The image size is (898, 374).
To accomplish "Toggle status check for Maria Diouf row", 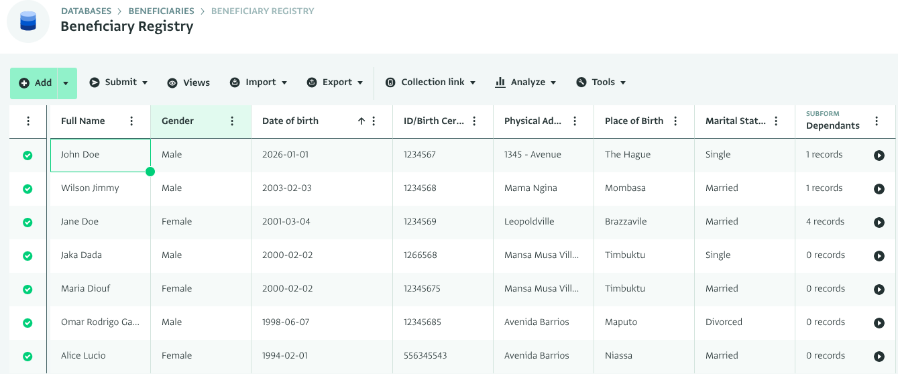I will [27, 290].
